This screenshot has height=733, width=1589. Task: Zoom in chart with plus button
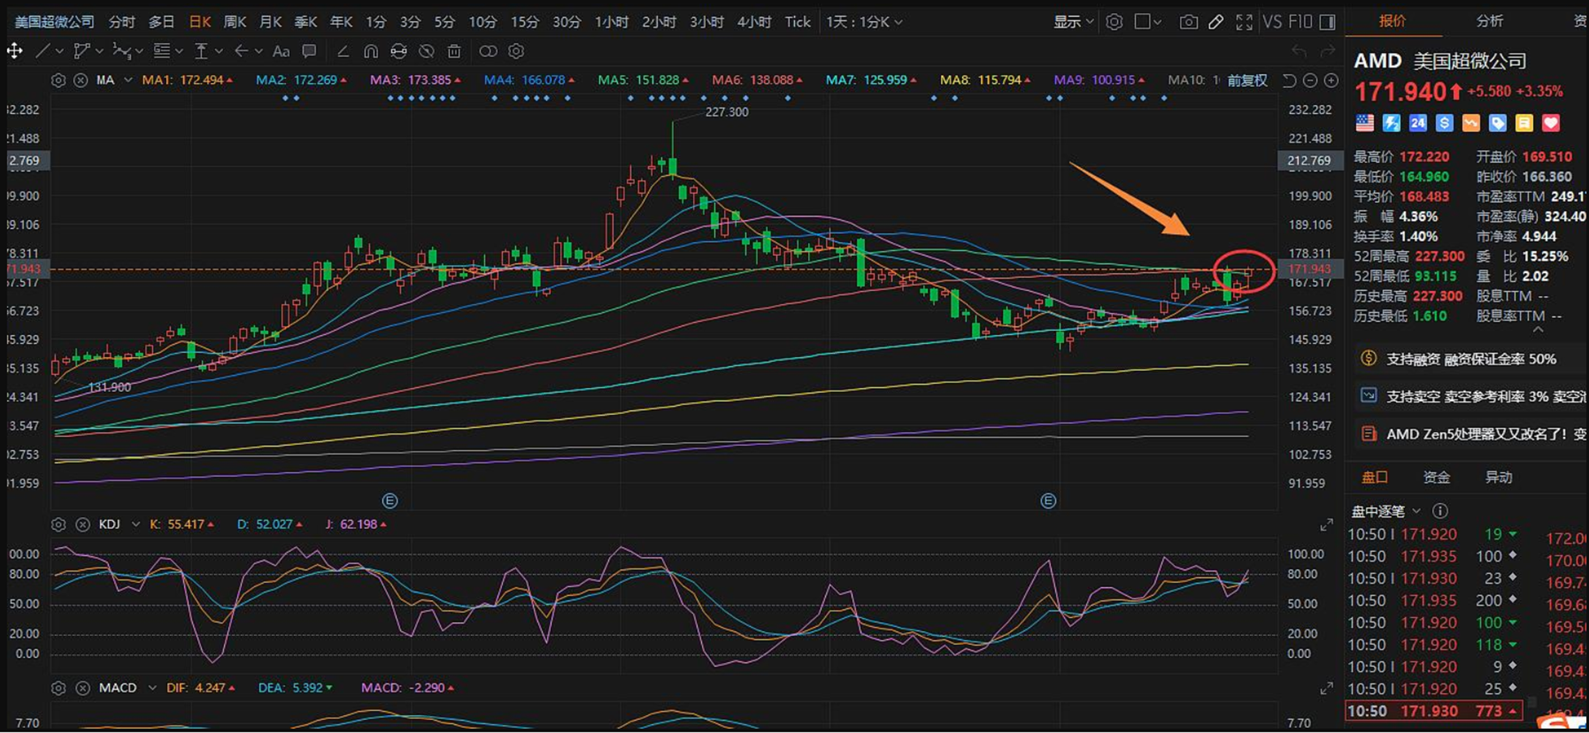(1332, 80)
